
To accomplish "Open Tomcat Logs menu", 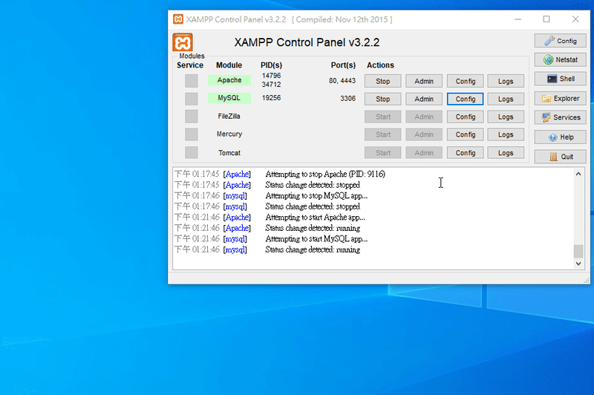I will pos(506,153).
